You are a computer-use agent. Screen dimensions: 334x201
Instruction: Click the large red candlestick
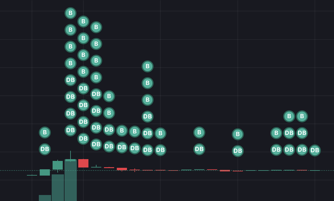coord(83,163)
